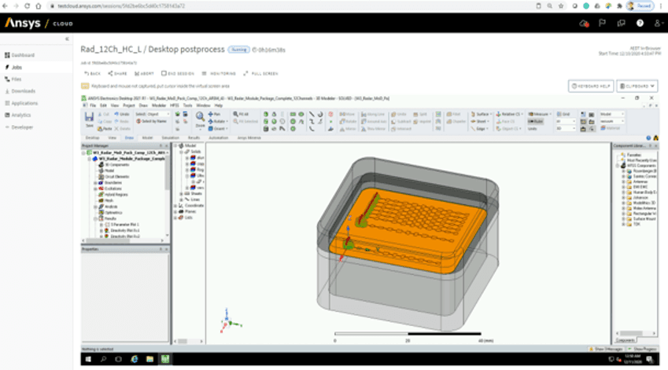Collapse the left sidebar with the chevron
668x370 pixels.
67,38
